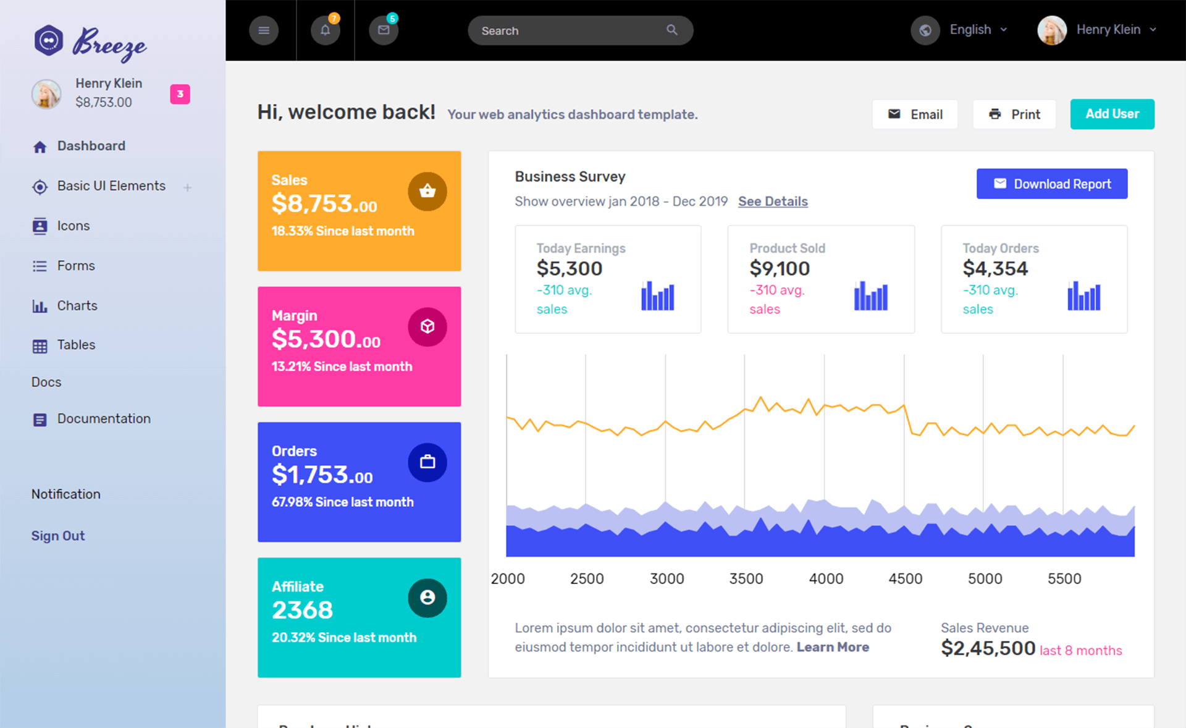Click the messages envelope icon
Image resolution: width=1186 pixels, height=728 pixels.
383,30
